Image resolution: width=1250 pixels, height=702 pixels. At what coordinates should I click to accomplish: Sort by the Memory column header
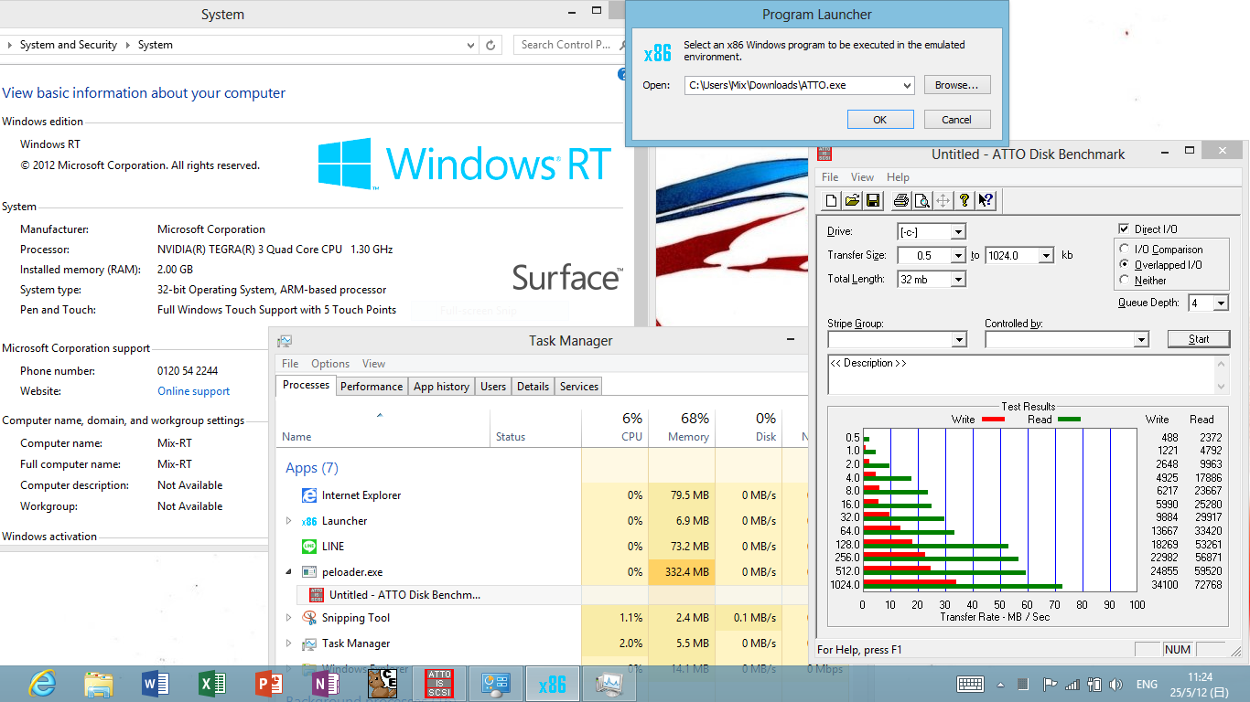coord(682,427)
